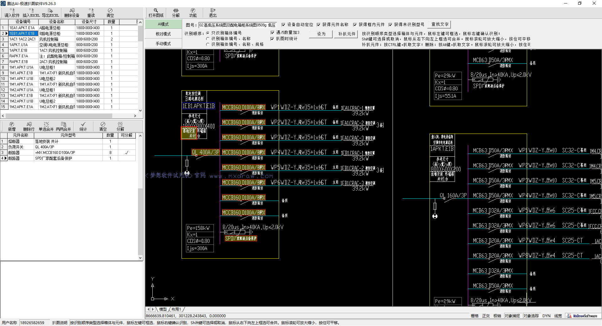The image size is (602, 326).
Task: Click the 设备尺寸 column header
Action: pyautogui.click(x=89, y=22)
